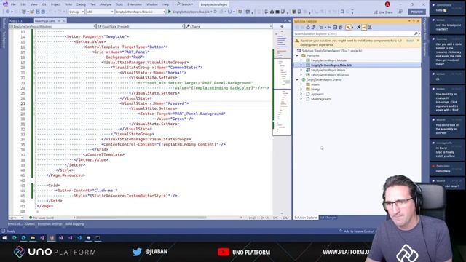Select EmptySettersRepro.Windows project
Screen dimensions: 466x262
(330, 75)
